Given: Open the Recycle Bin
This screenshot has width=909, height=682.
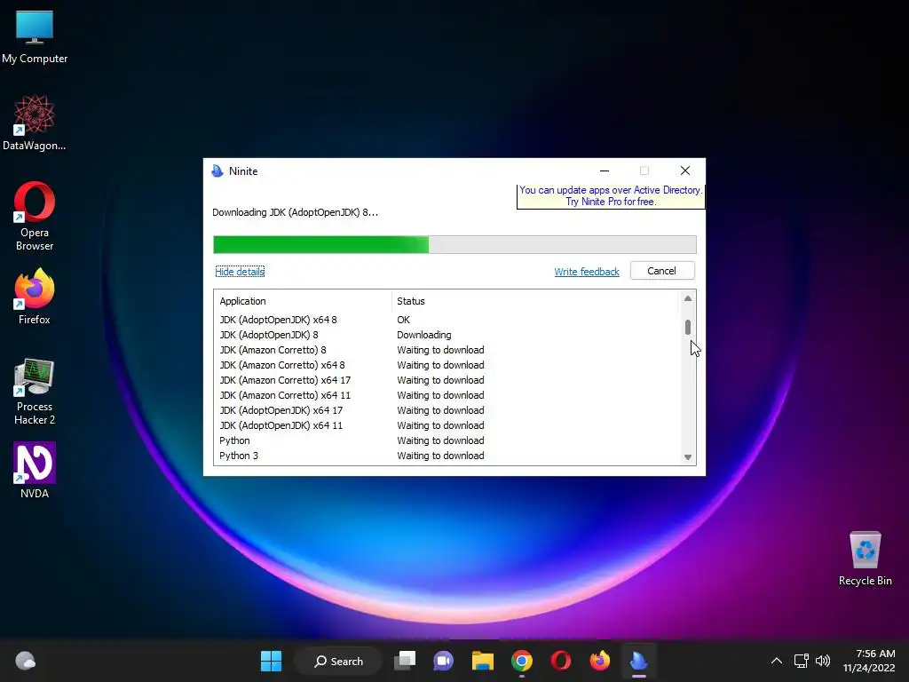Looking at the screenshot, I should coord(865,559).
